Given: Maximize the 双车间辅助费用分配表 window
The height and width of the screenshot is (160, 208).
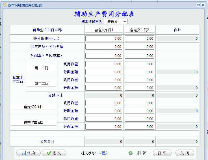Looking at the screenshot, I should [198, 5].
